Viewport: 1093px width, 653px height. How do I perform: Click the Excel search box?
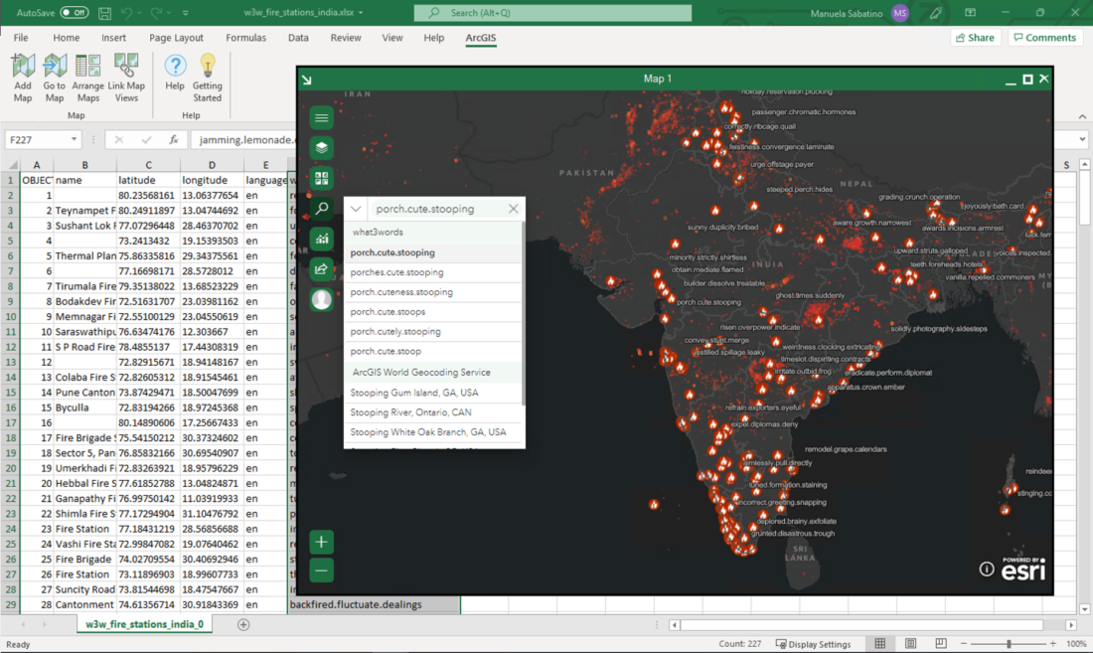pyautogui.click(x=552, y=13)
